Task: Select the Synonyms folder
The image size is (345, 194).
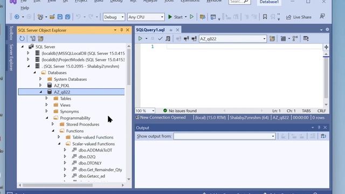Action: pos(70,112)
